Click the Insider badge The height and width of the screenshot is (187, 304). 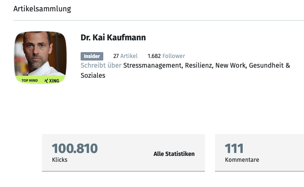coord(92,56)
